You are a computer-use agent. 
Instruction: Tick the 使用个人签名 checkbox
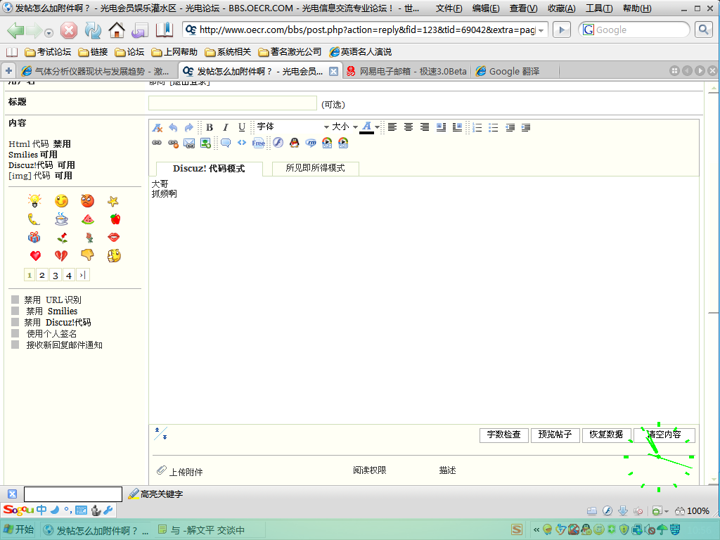click(x=15, y=333)
